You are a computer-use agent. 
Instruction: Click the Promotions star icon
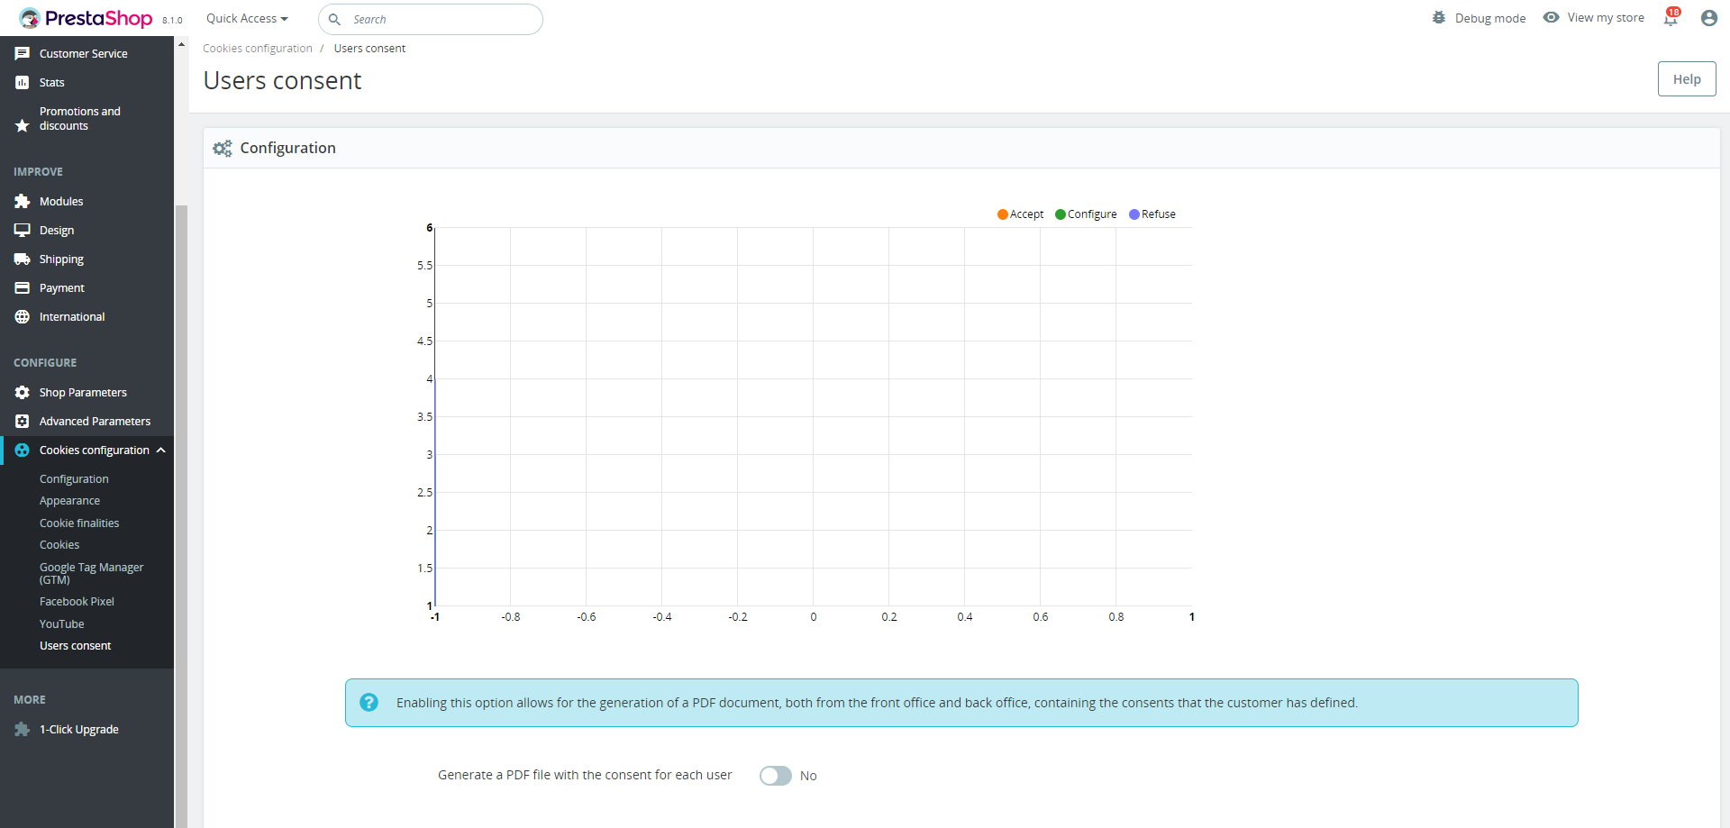[x=23, y=125]
